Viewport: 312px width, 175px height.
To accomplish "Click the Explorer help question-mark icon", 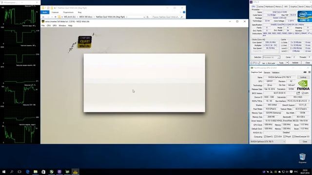I will pos(184,12).
